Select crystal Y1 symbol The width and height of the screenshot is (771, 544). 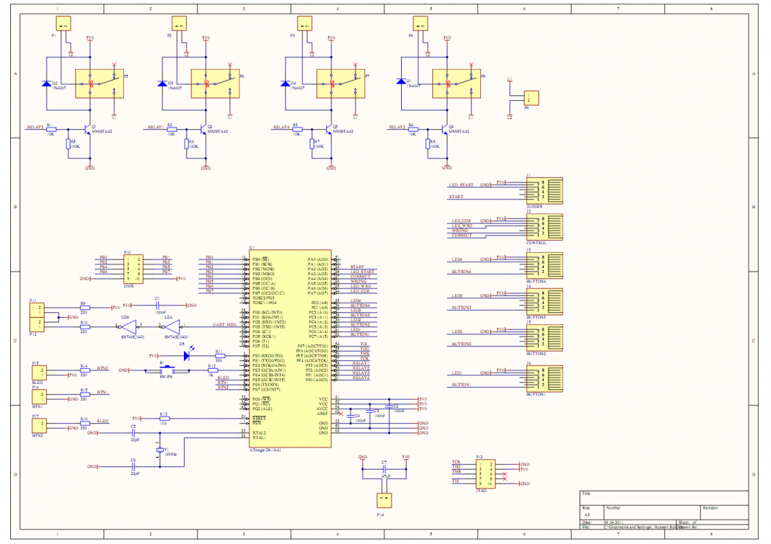[x=160, y=449]
